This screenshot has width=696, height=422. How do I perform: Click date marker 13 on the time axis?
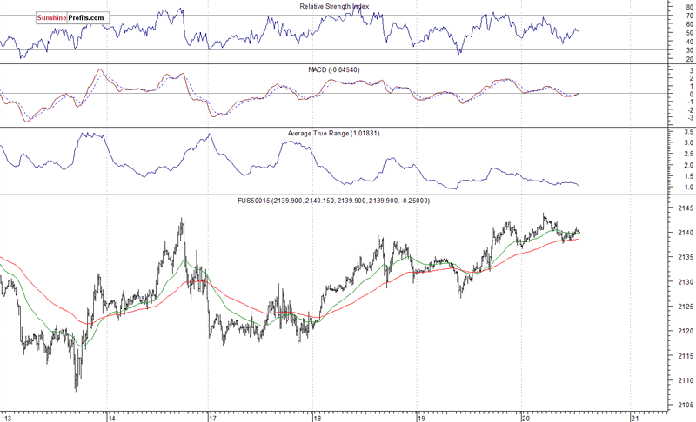point(7,416)
